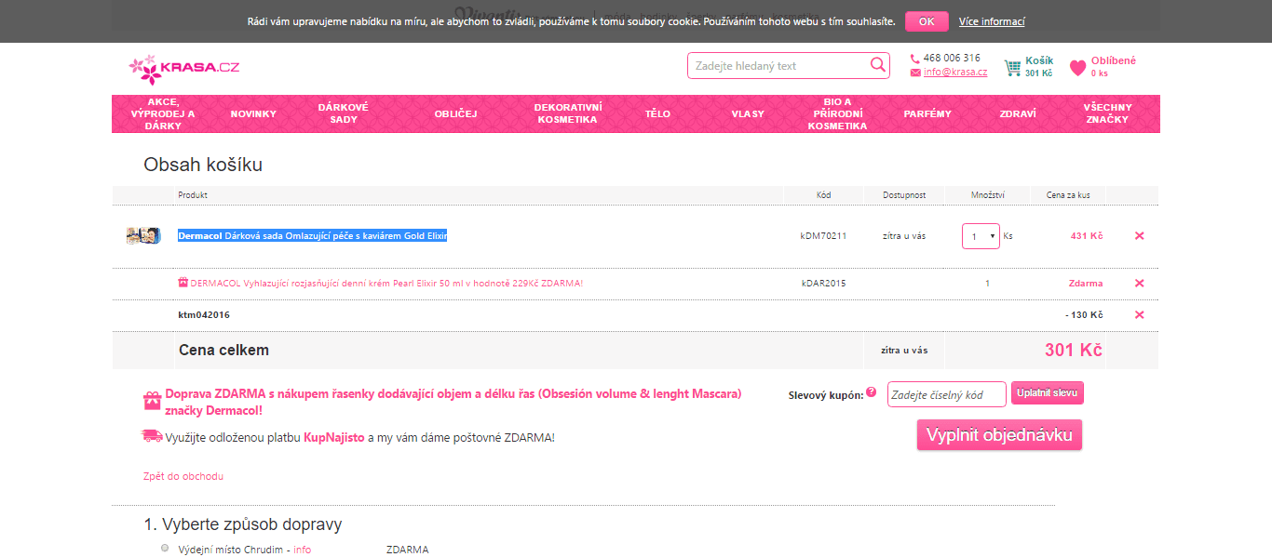Click the Dermacol gift set product thumbnail
Screen dimensions: 1272x557
point(144,236)
